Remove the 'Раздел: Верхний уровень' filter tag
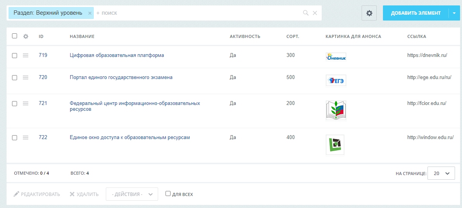Screen dimensions: 462x208 [x=90, y=13]
